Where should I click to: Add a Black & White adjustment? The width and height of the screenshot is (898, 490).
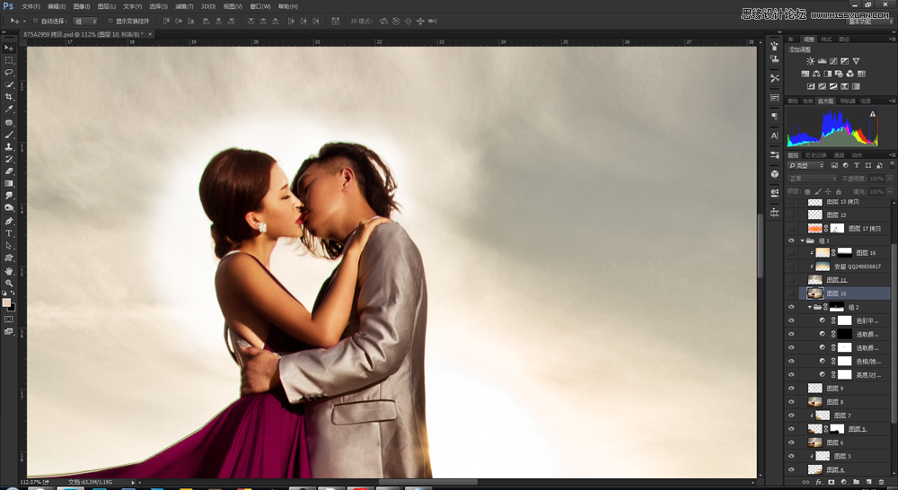(x=828, y=74)
